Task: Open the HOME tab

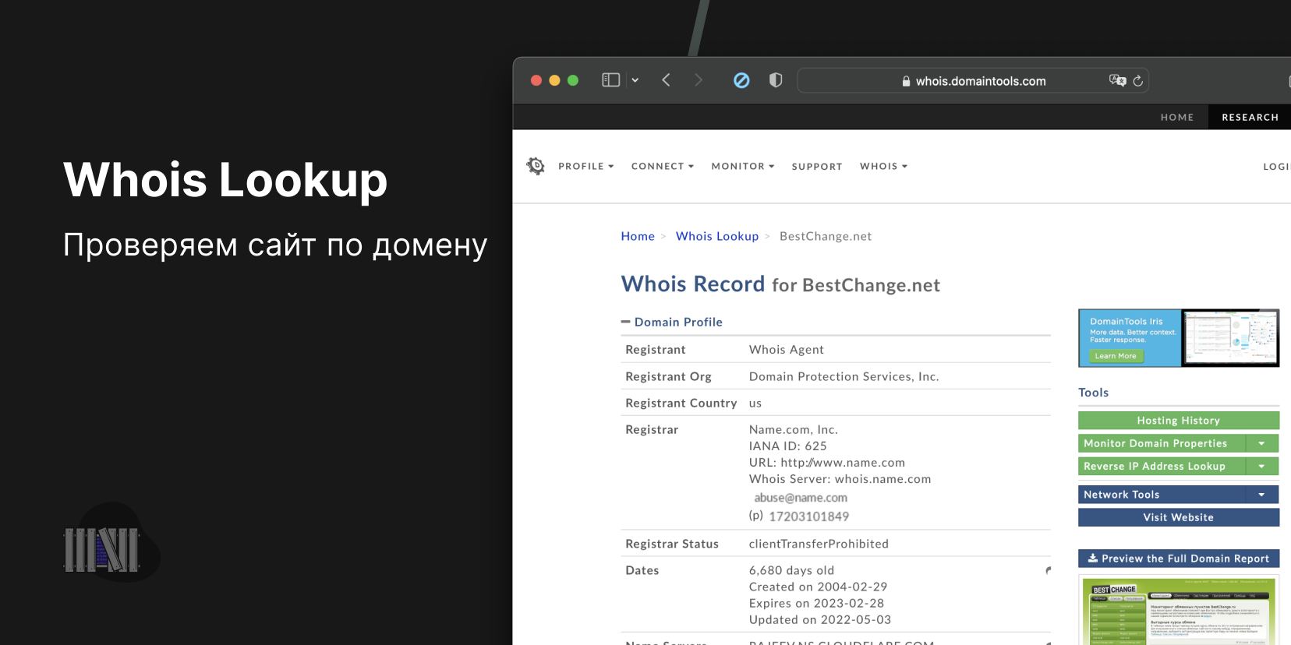Action: tap(1177, 118)
